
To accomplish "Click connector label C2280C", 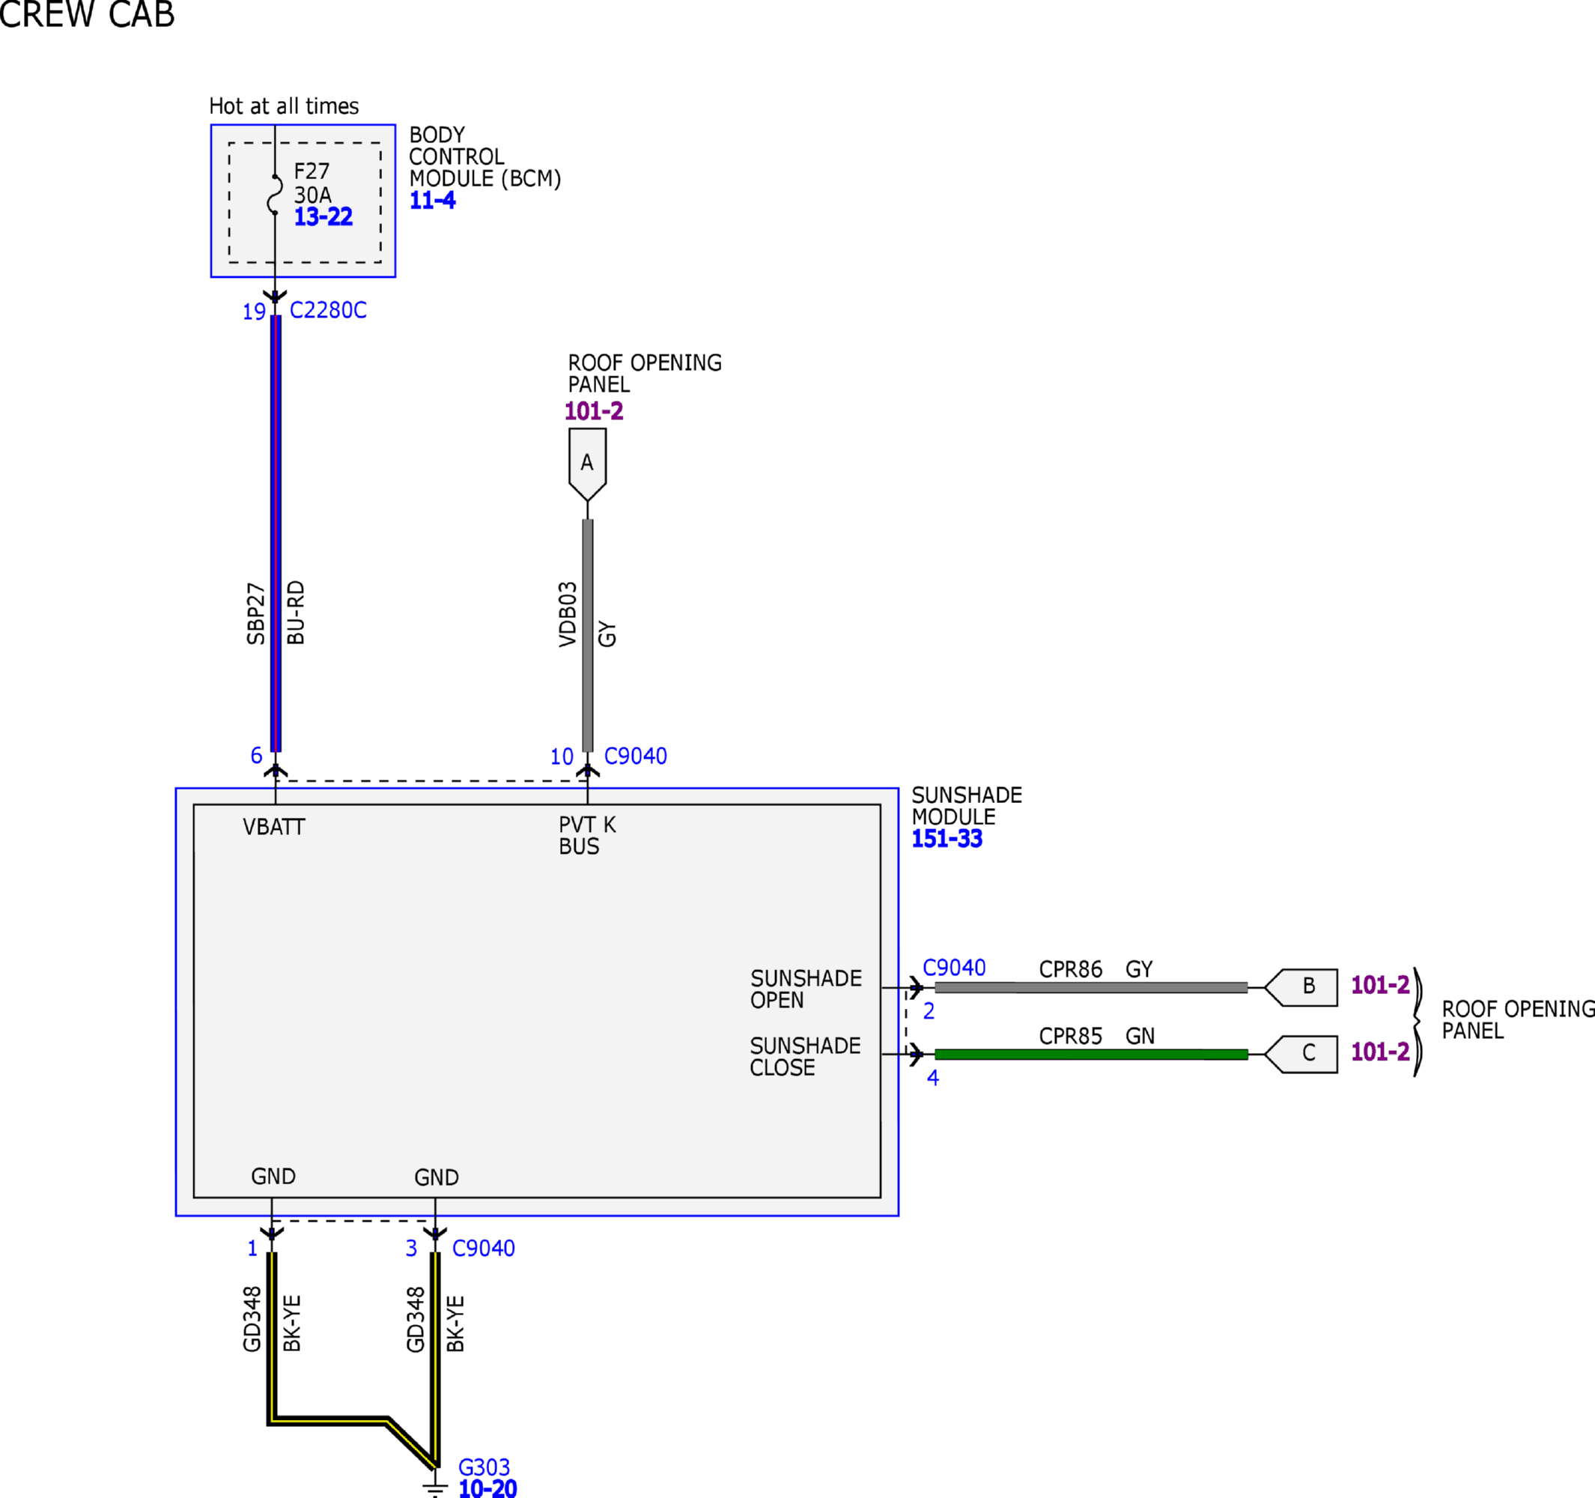I will click(328, 311).
